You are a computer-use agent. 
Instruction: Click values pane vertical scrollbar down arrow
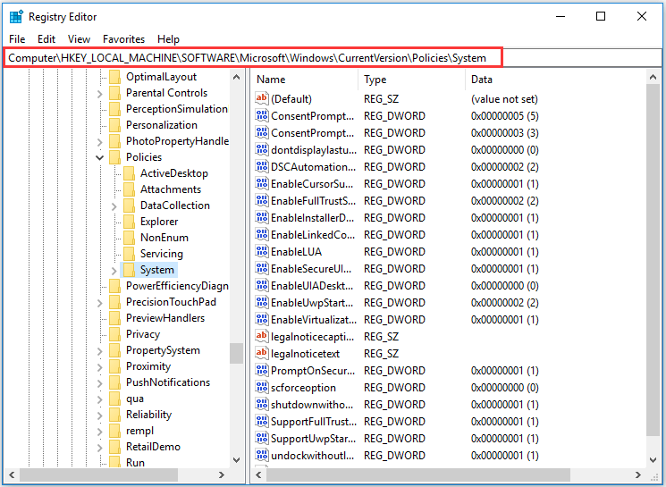(653, 460)
